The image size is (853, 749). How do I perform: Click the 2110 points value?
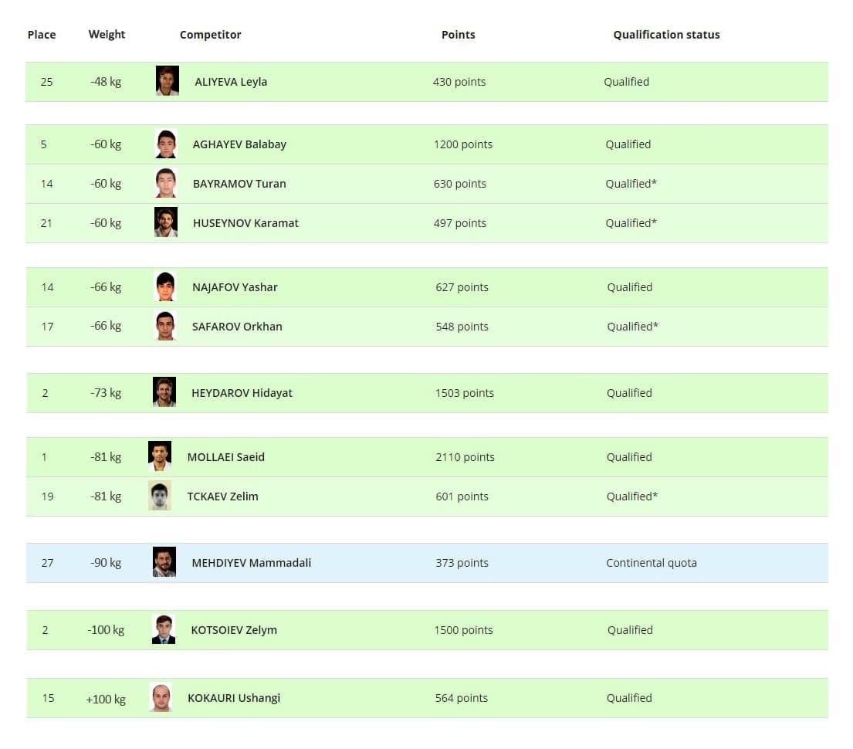pyautogui.click(x=465, y=457)
